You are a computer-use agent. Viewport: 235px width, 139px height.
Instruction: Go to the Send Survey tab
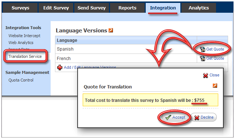click(91, 8)
